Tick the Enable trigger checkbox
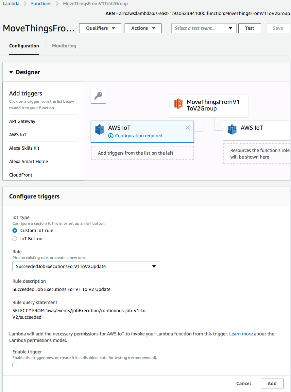The image size is (291, 392). [15, 365]
